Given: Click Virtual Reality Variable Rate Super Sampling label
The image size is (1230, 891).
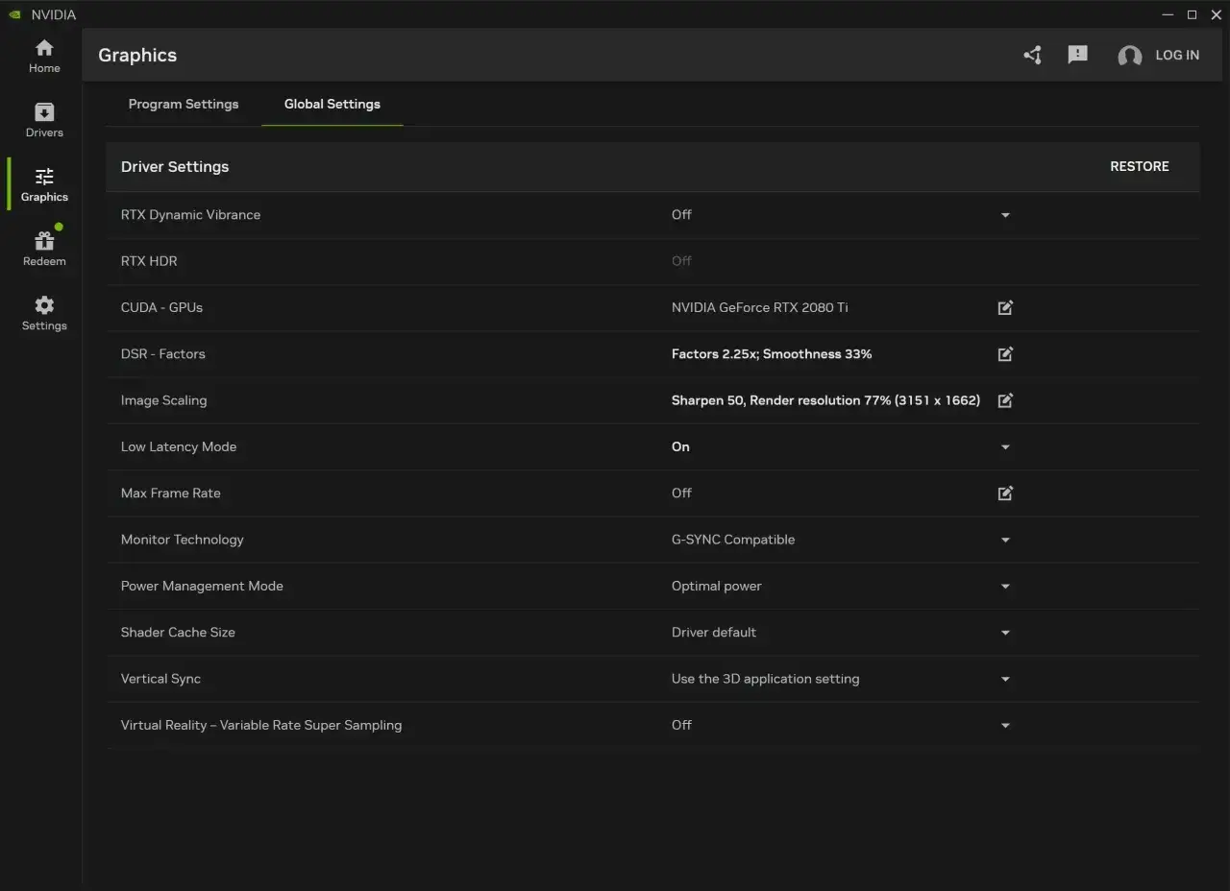Looking at the screenshot, I should [261, 725].
